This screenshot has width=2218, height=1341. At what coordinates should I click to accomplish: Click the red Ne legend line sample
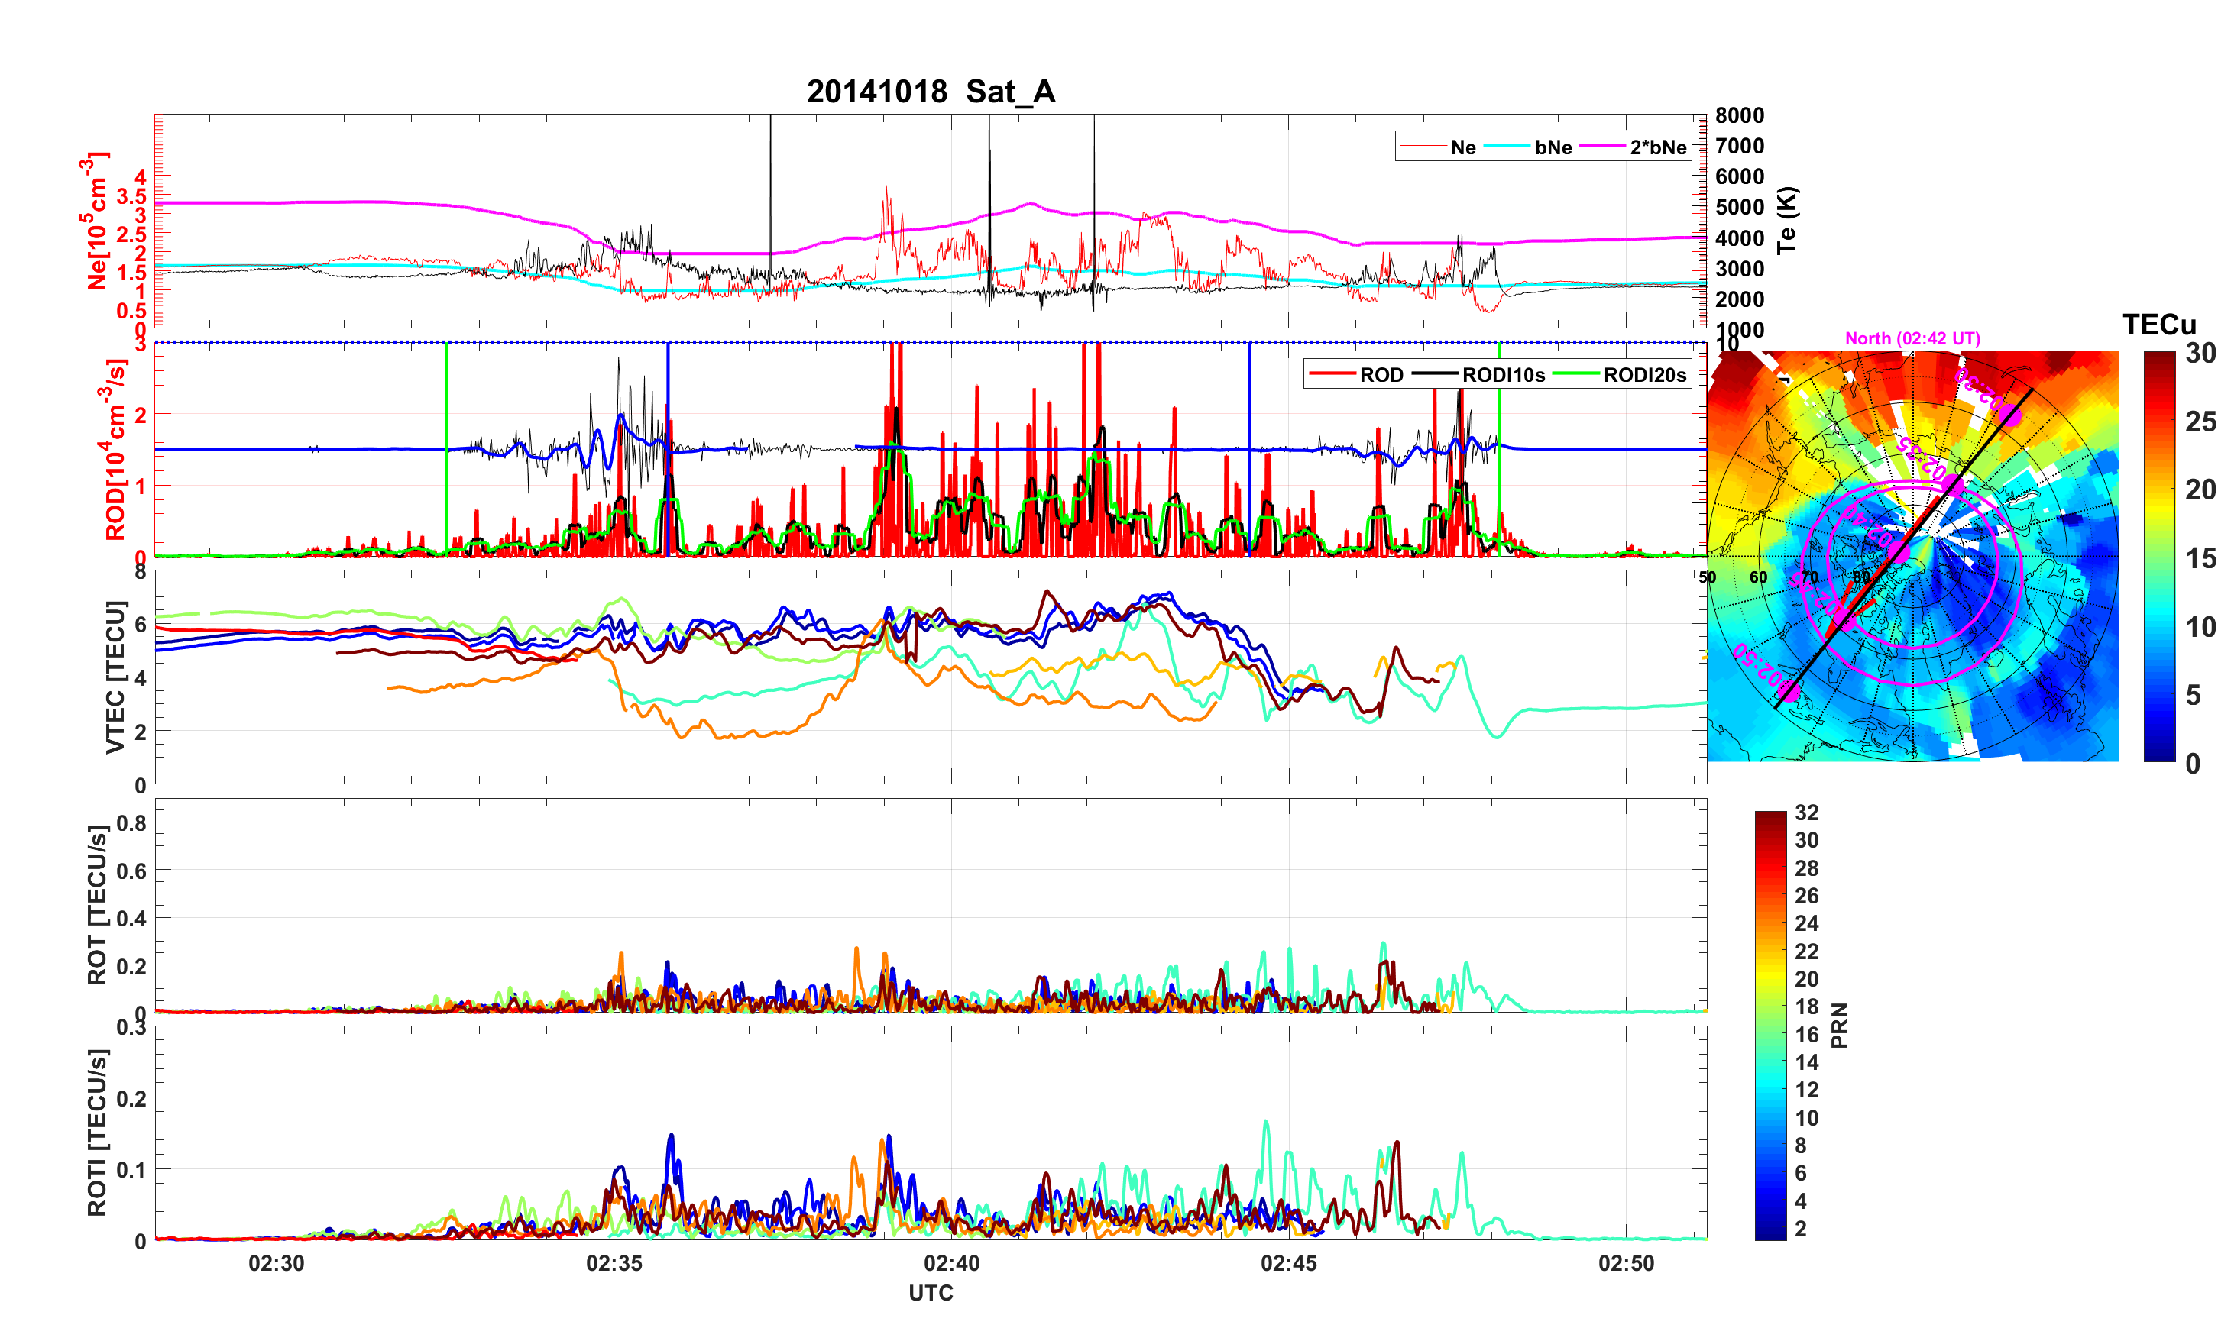tap(1423, 147)
